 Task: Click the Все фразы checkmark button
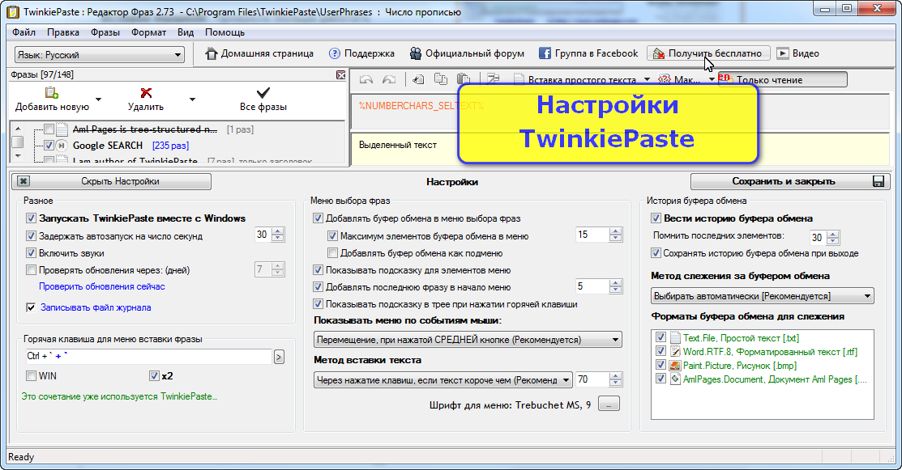pos(263,99)
